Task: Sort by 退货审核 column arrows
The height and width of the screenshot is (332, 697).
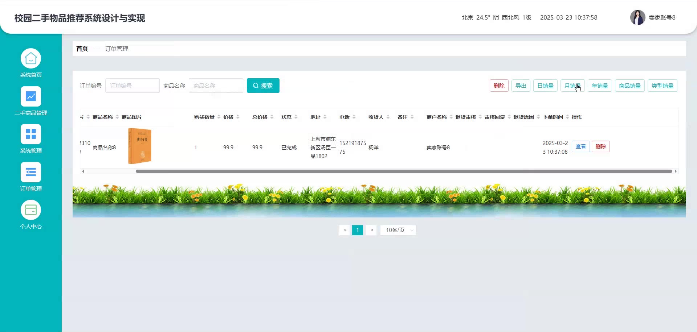Action: (480, 117)
